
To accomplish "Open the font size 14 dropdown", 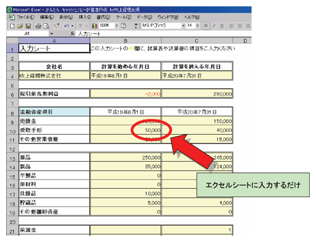I will pyautogui.click(x=197, y=26).
